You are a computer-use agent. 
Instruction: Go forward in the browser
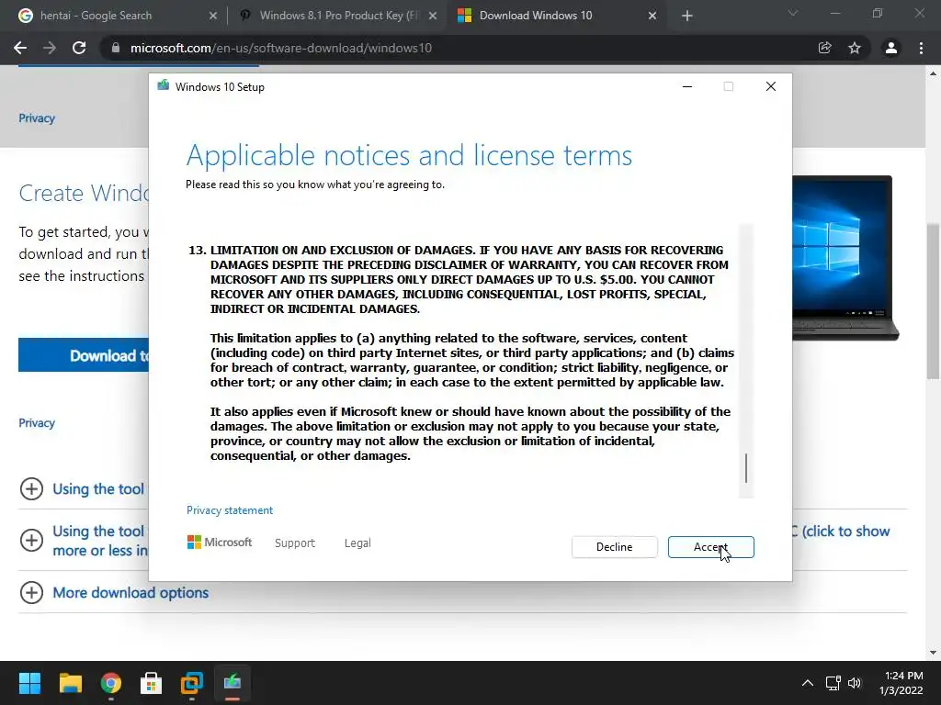(50, 48)
